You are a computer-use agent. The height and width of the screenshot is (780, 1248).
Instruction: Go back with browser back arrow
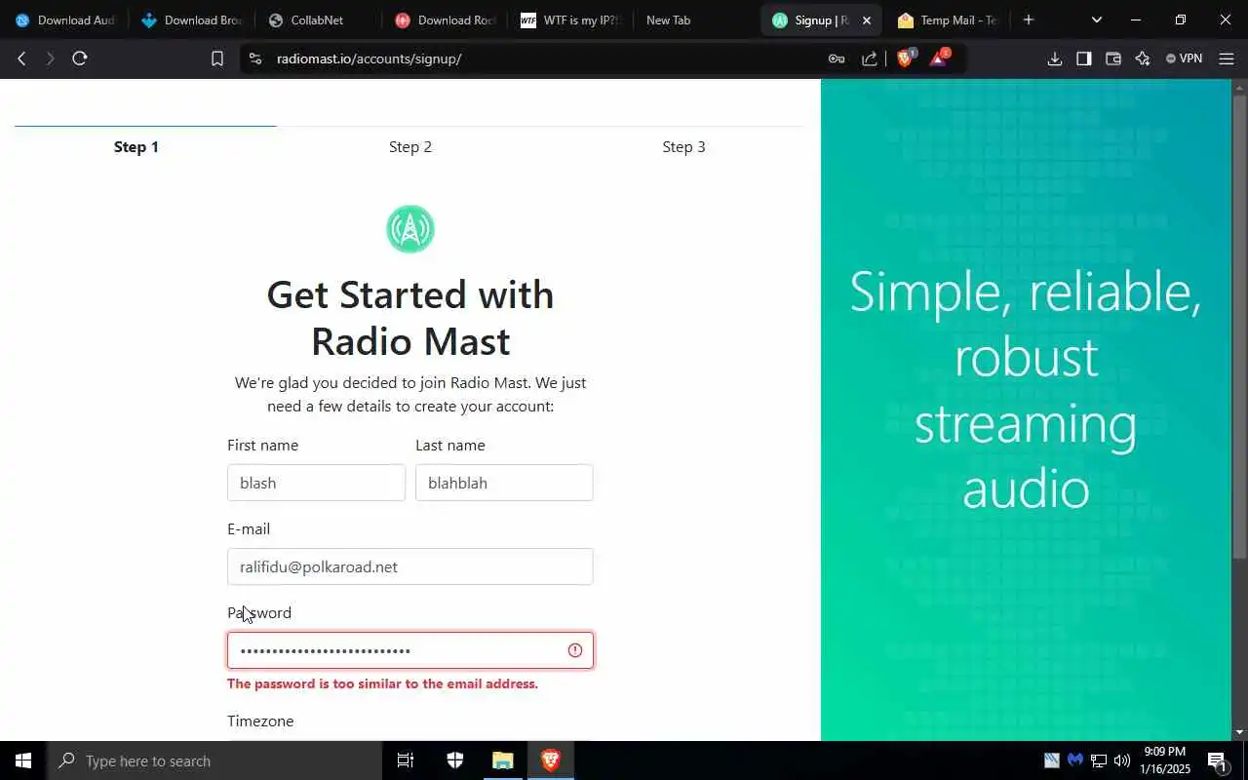click(x=21, y=58)
